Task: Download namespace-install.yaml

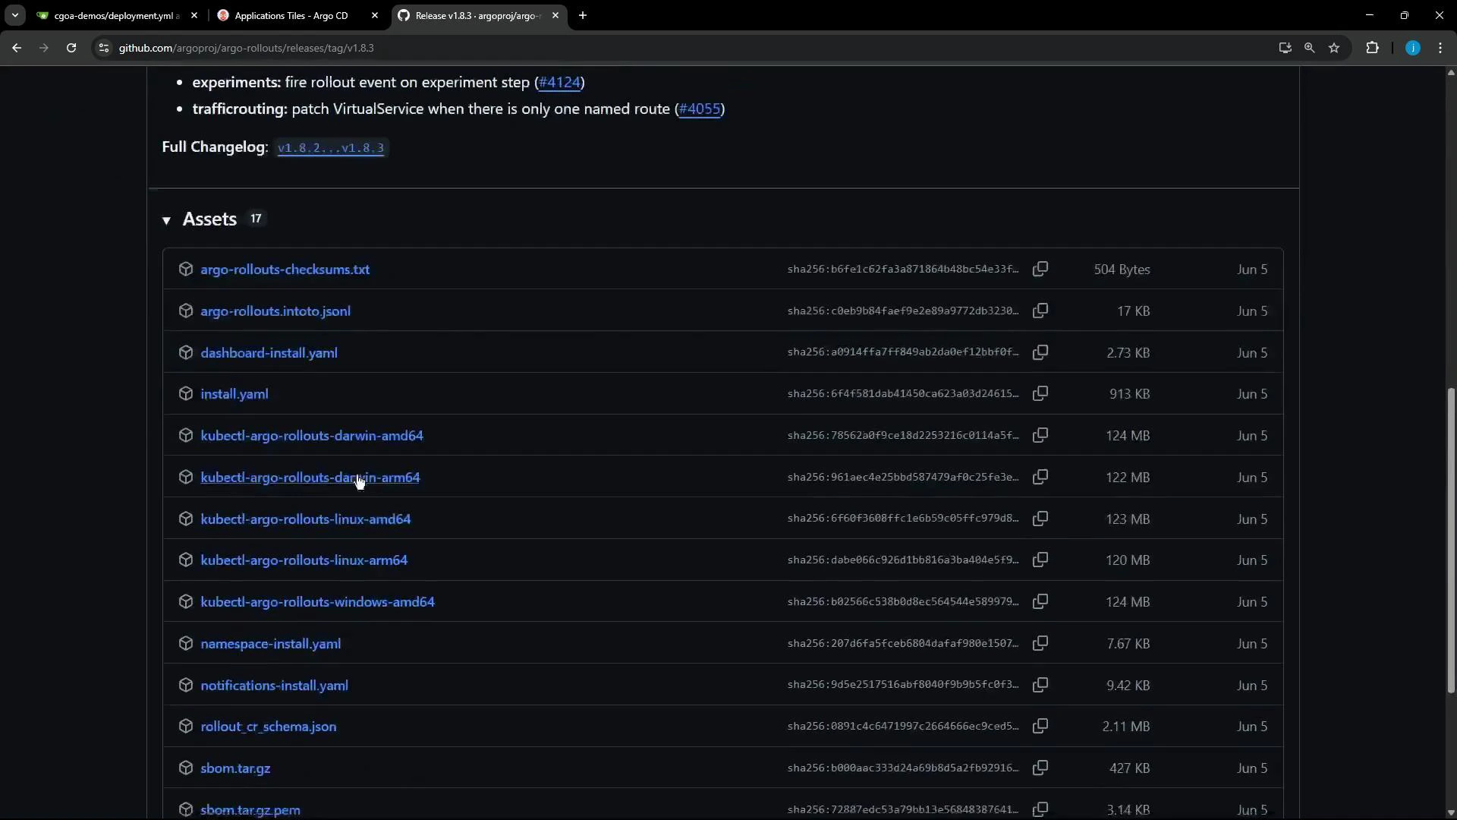Action: coord(270,643)
